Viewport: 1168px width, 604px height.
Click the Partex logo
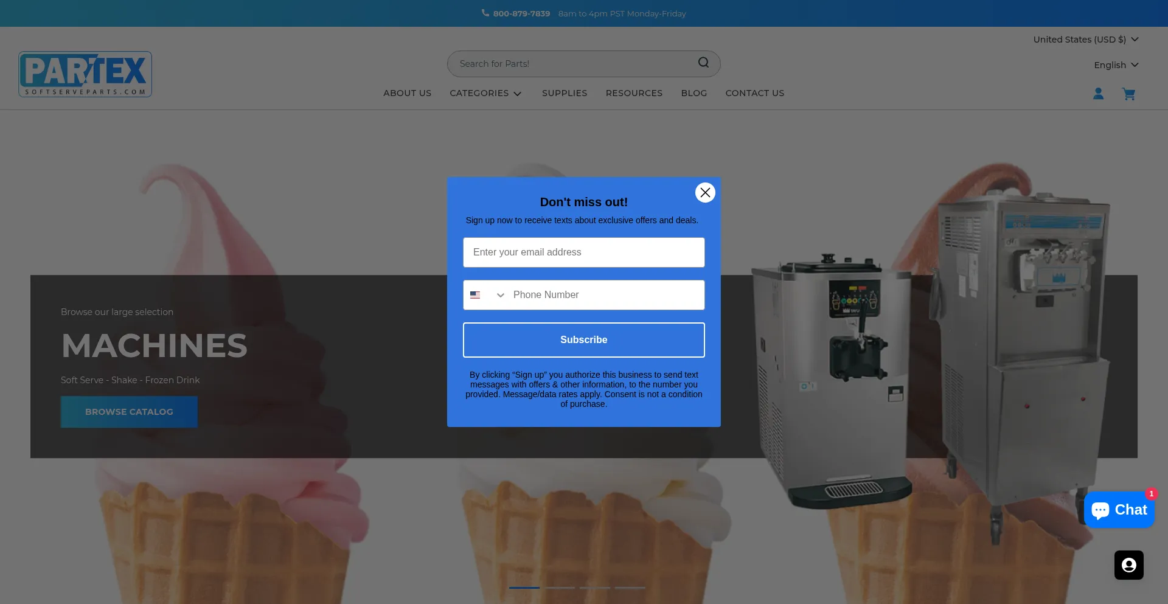tap(85, 74)
